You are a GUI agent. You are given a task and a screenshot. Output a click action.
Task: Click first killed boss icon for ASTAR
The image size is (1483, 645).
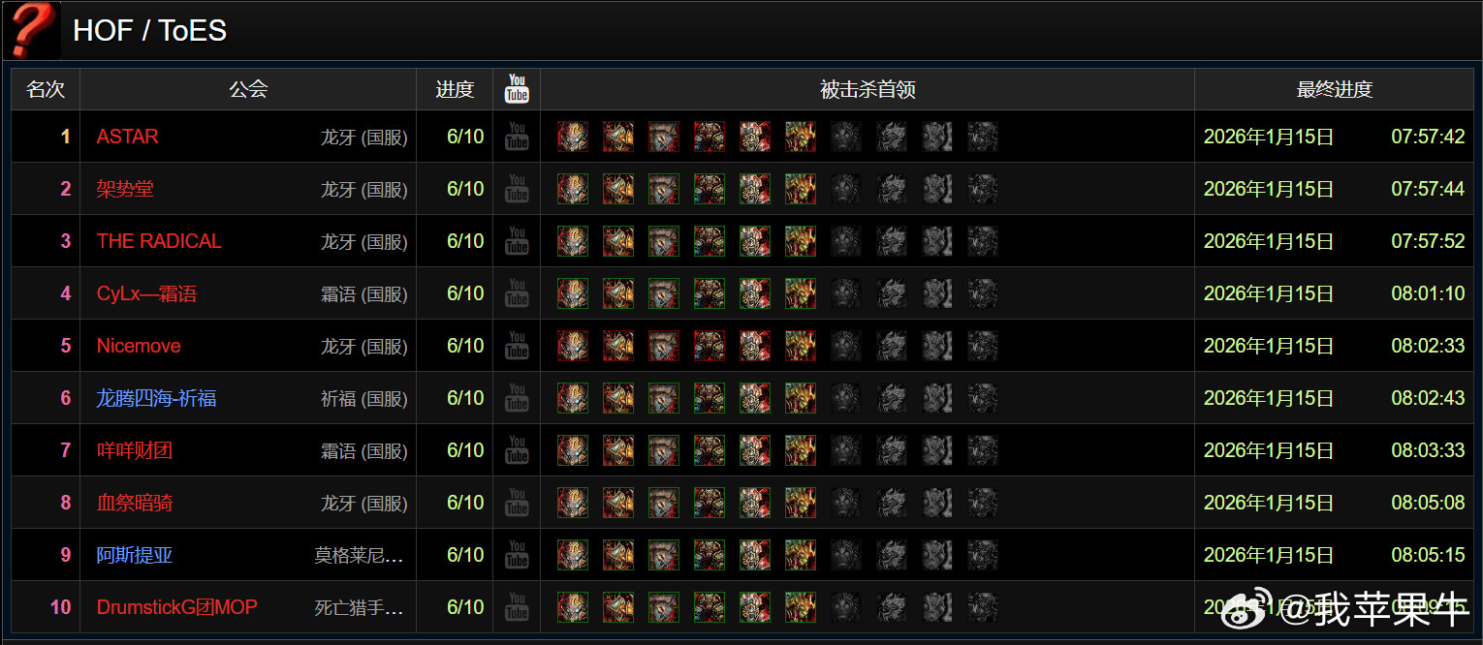coord(573,137)
